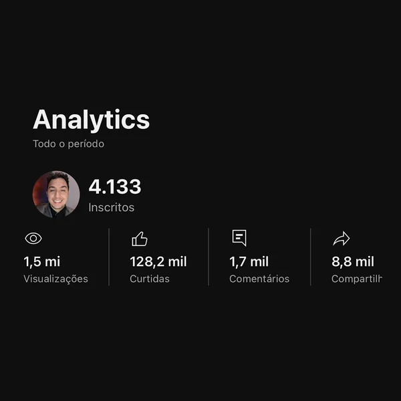Click the divider between Visualizações and Curtidas
The image size is (401, 401).
pos(109,257)
